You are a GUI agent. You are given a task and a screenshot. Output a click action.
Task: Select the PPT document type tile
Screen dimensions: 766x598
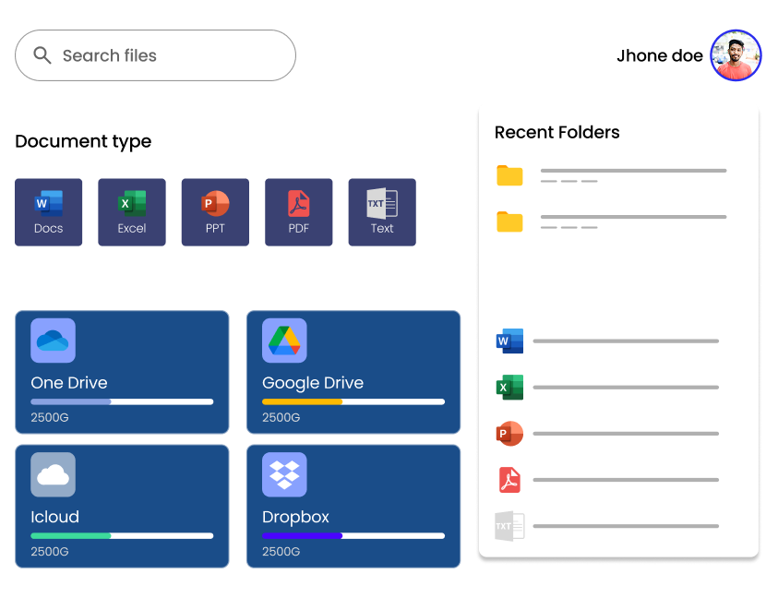(x=215, y=212)
